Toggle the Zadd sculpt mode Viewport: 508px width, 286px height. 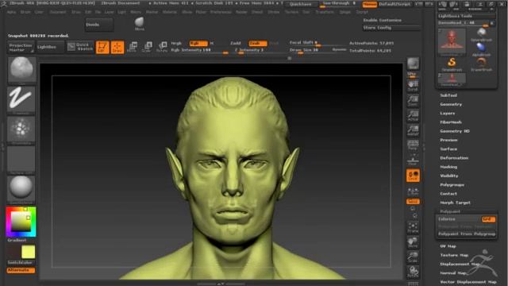(236, 43)
